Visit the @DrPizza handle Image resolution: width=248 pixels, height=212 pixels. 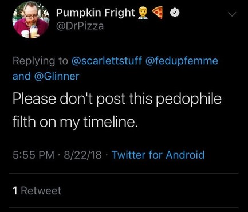80,26
